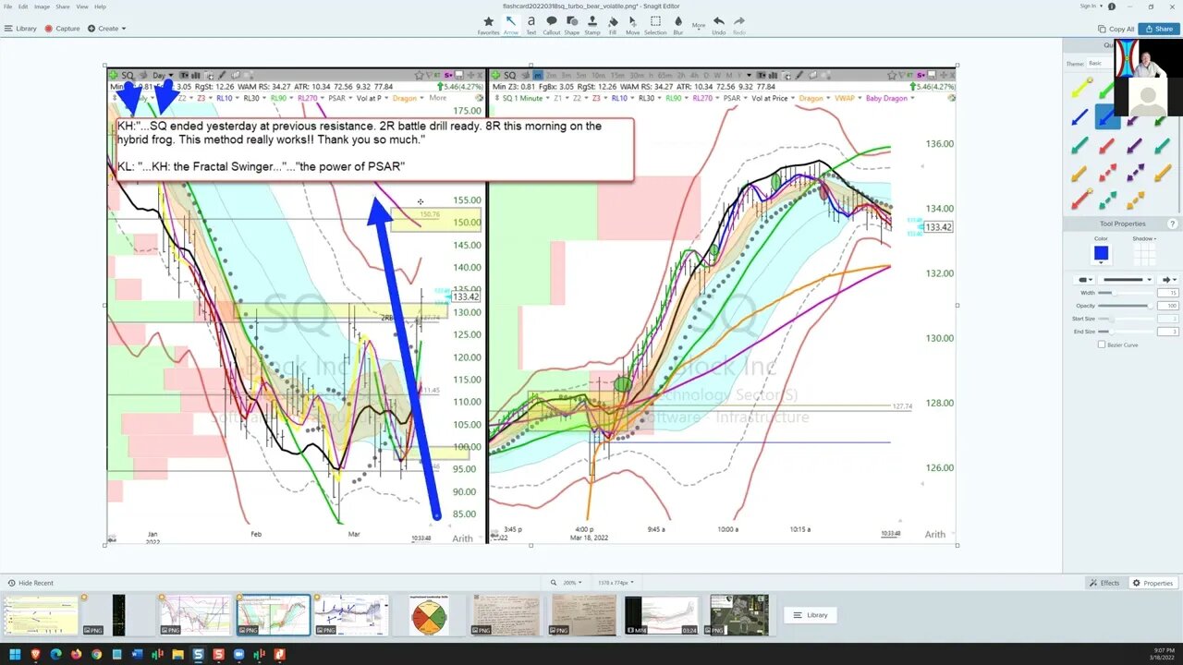
Task: Open the Theme dropdown showing Basic
Action: [x=1099, y=64]
